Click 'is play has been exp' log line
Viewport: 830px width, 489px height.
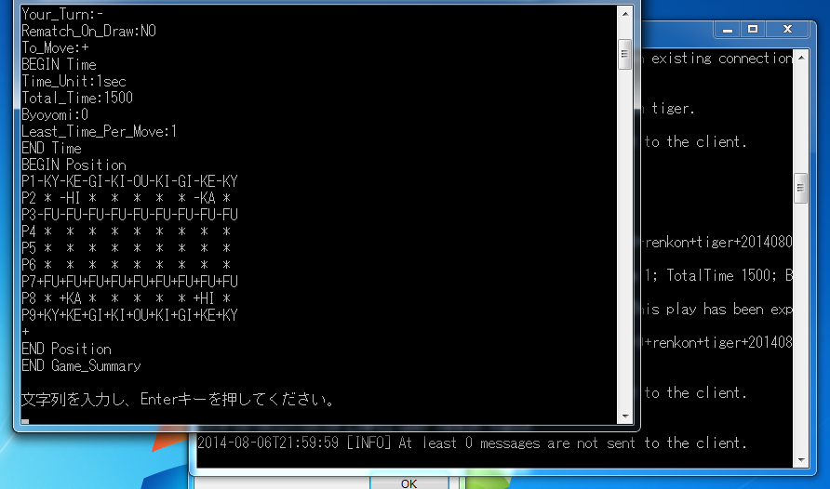(718, 310)
